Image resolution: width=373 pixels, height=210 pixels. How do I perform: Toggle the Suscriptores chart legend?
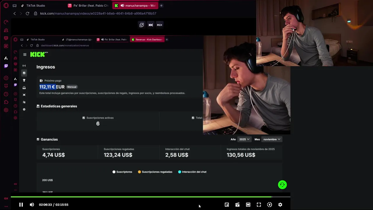[x=122, y=172]
